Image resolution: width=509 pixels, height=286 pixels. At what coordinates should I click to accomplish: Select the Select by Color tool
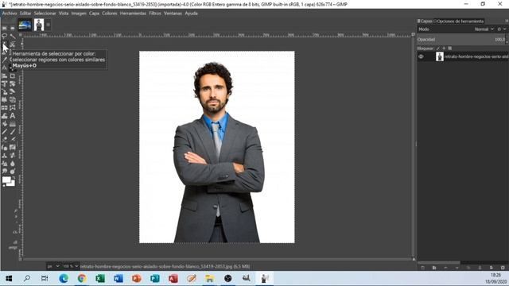[x=5, y=44]
